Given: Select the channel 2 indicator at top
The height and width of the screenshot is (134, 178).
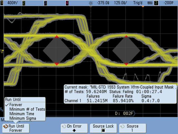Looking at the screenshot, I should [24, 2].
